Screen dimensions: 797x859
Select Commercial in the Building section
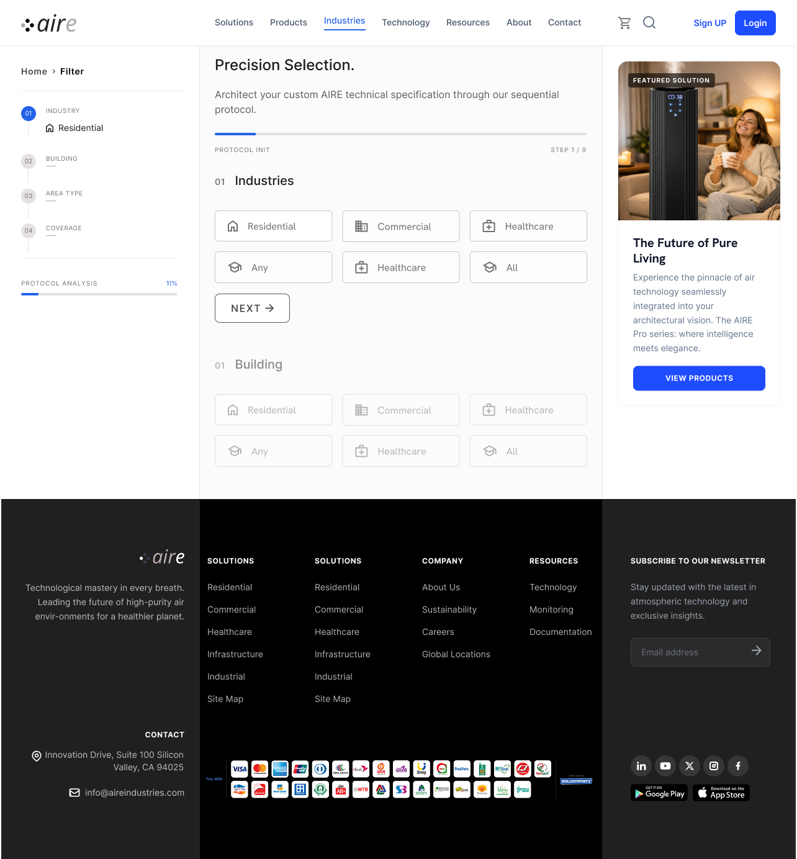(401, 410)
